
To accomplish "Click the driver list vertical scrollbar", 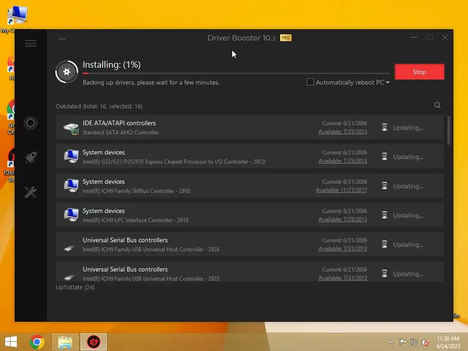I will pyautogui.click(x=449, y=131).
